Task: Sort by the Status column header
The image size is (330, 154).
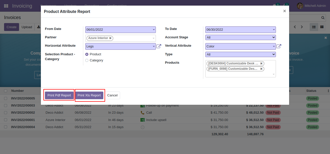Action: [x=311, y=91]
